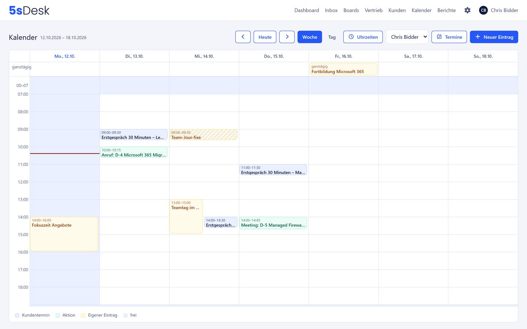Select the Do., 15.10. day header

[x=274, y=56]
